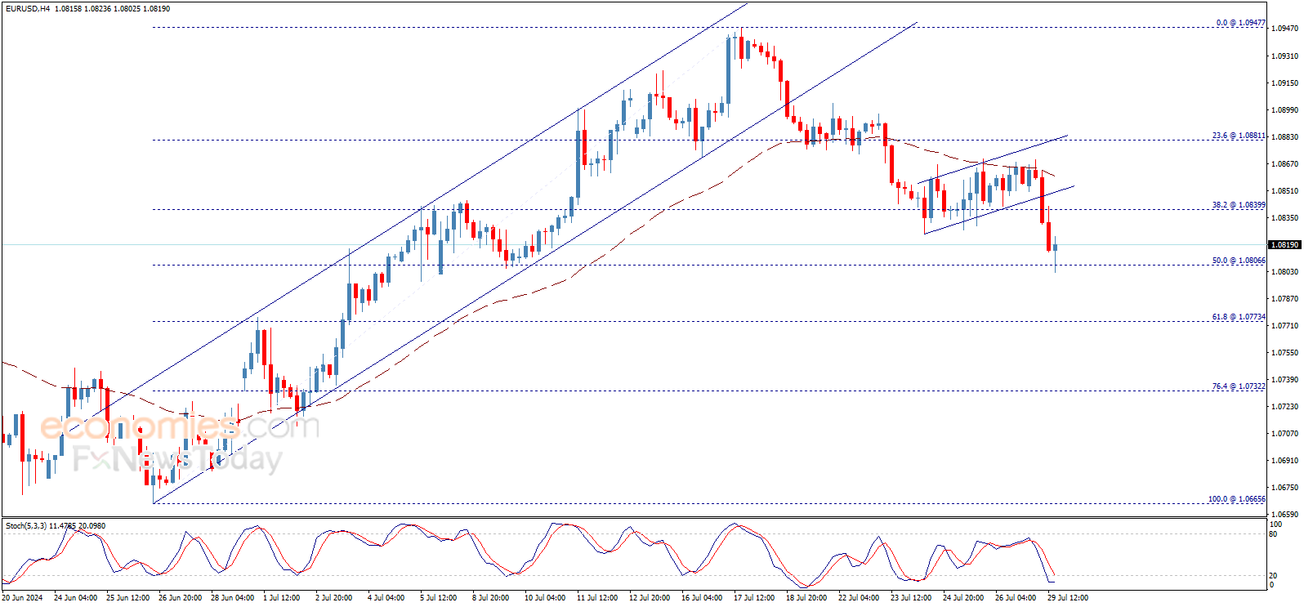Click the EURUSD,H4 symbol title text
The image size is (1304, 607).
click(x=27, y=9)
